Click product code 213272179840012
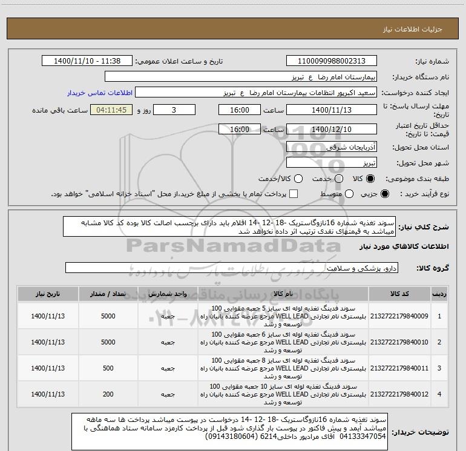Image resolution: width=466 pixels, height=451 pixels. pos(399,394)
